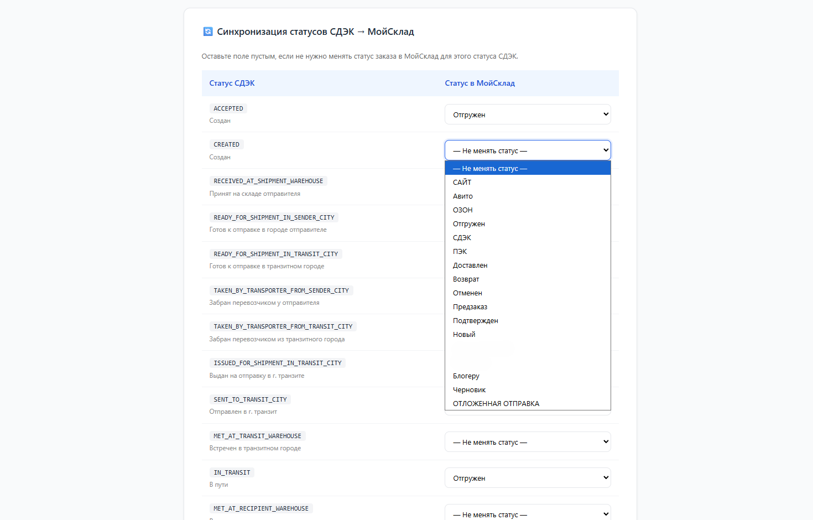Click "Забран перевозчиком у отправителя" description
This screenshot has height=520, width=813.
264,303
